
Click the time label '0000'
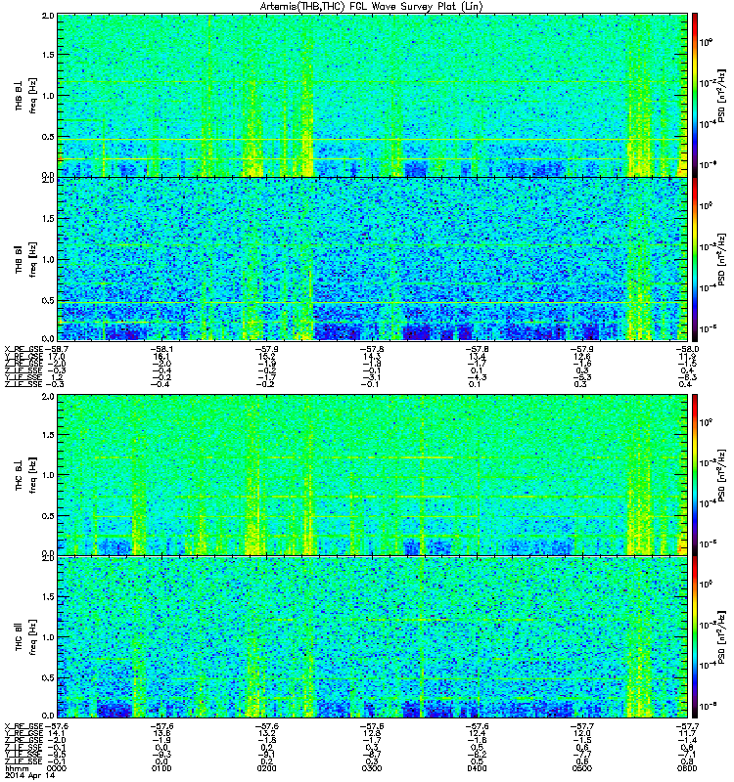pos(58,768)
